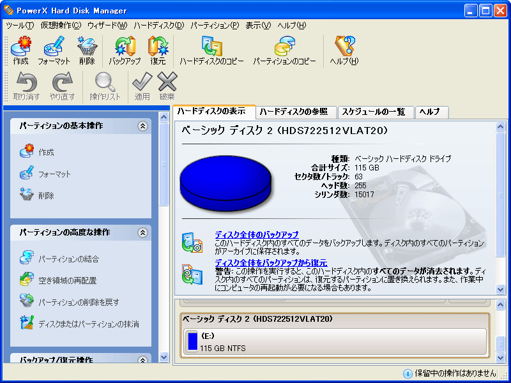511x383 pixels.
Task: Select 作成 in the basic operations sidebar
Action: coord(37,152)
